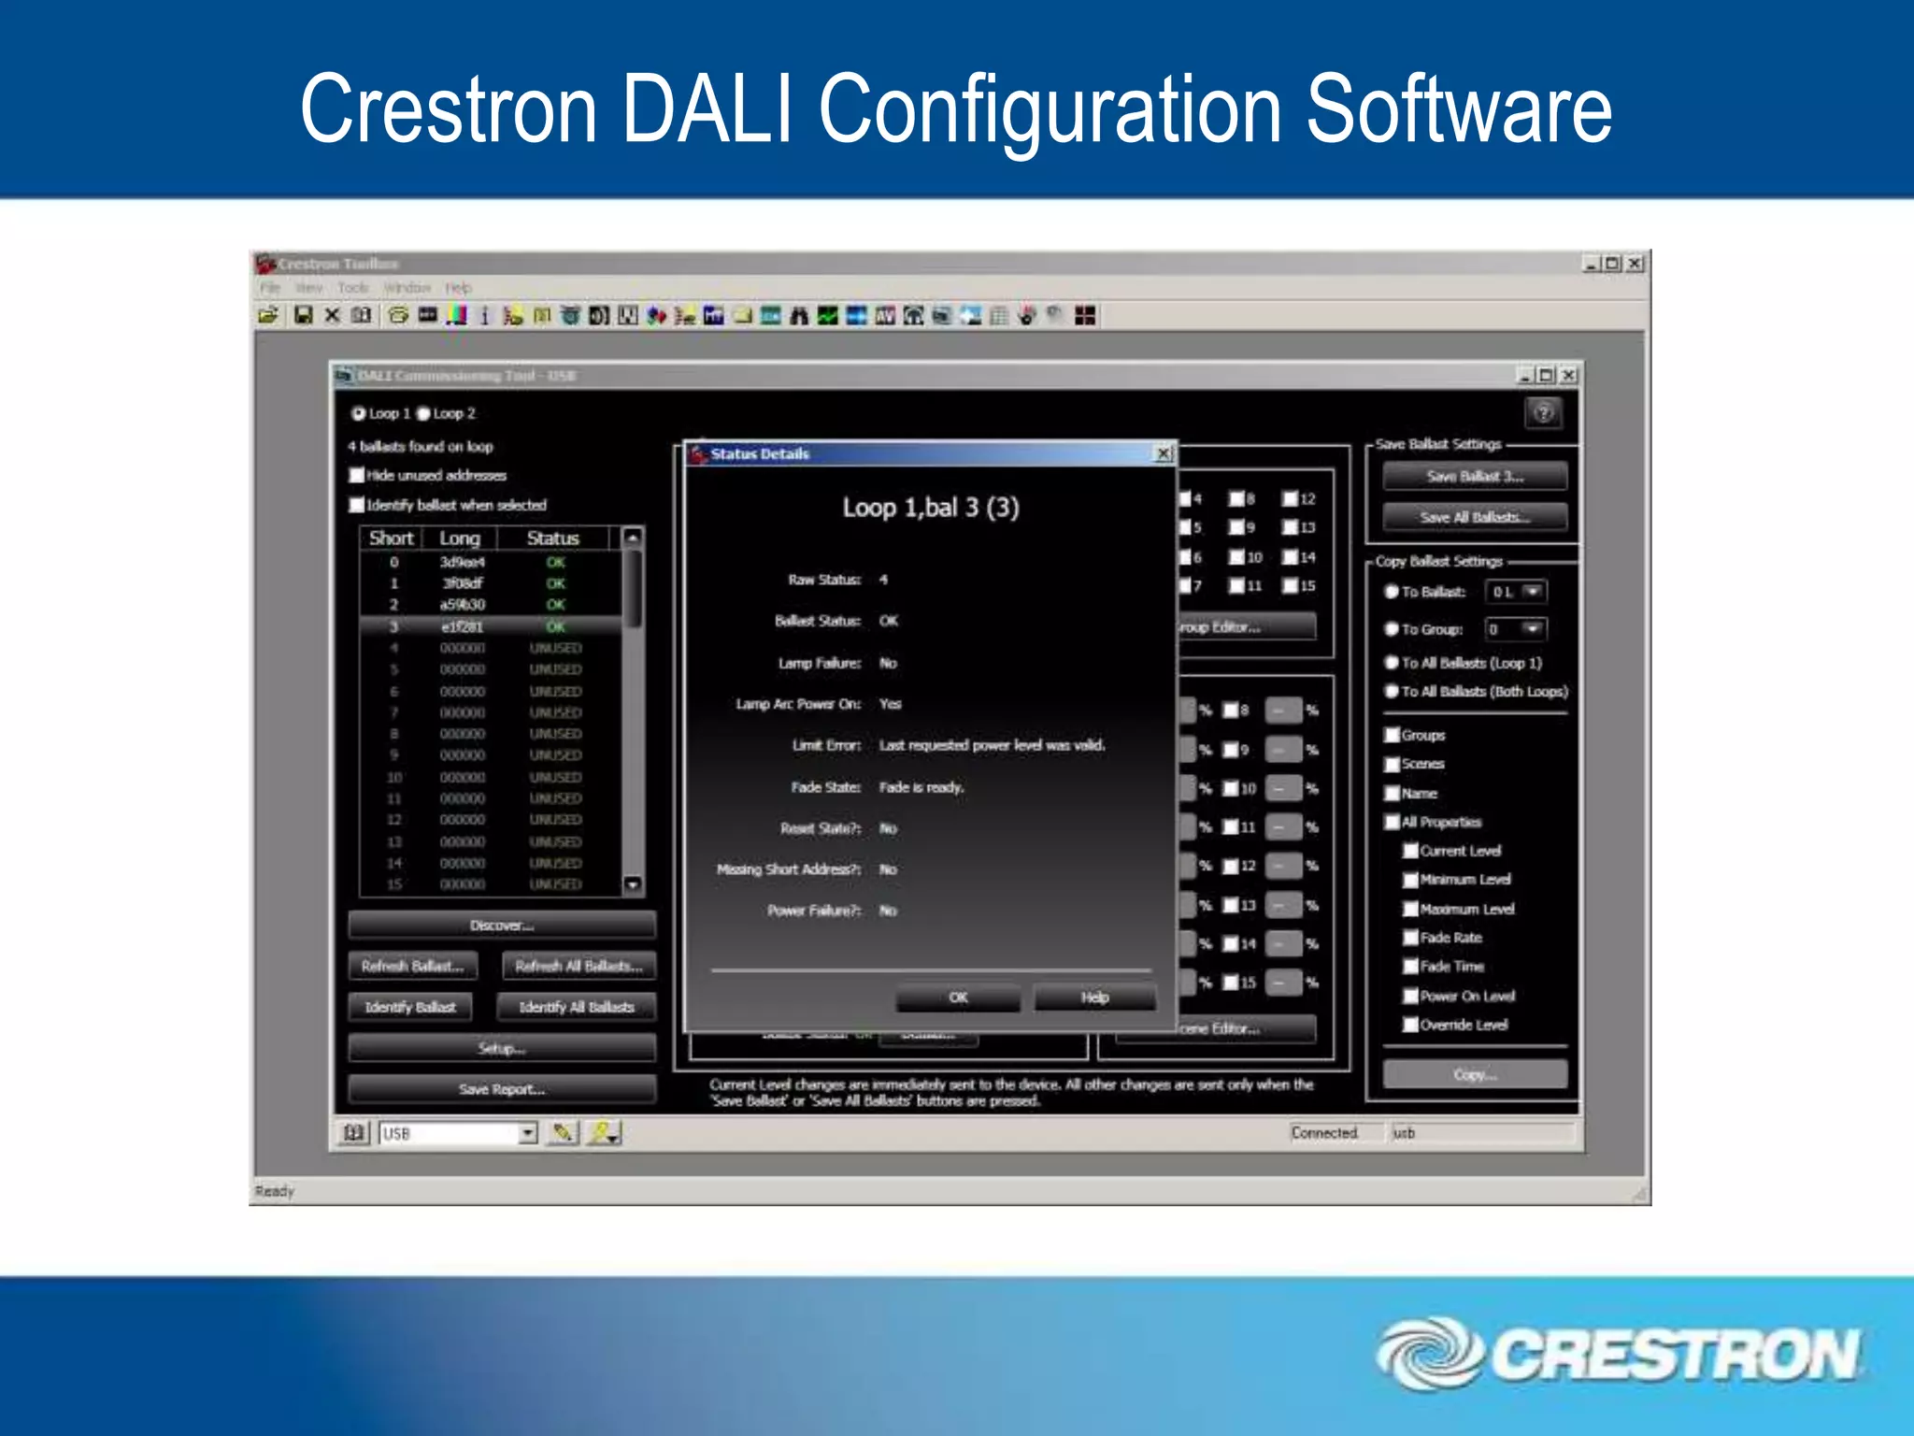Click the Save Report... button
1914x1436 pixels.
pos(502,1089)
